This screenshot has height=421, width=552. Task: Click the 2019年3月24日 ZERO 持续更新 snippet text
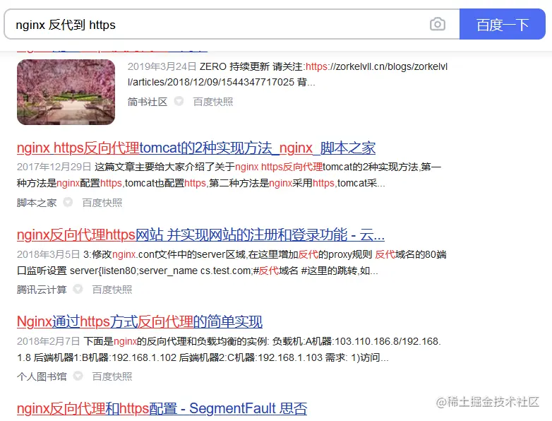pyautogui.click(x=287, y=74)
